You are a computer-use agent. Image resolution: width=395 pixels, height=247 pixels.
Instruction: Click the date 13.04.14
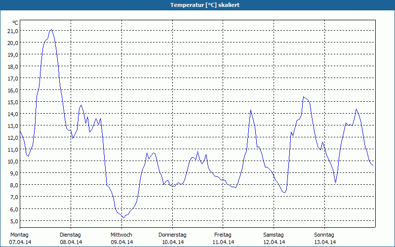(325, 242)
